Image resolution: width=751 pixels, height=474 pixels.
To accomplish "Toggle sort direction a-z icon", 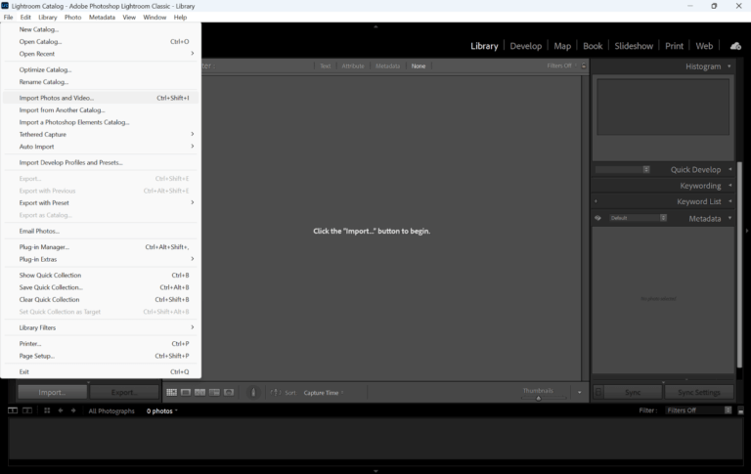I will point(276,392).
